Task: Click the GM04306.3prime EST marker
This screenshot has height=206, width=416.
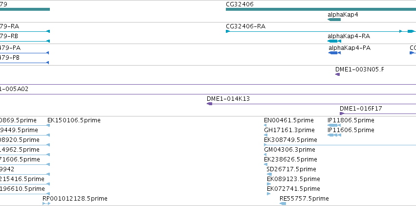Action: click(x=265, y=155)
